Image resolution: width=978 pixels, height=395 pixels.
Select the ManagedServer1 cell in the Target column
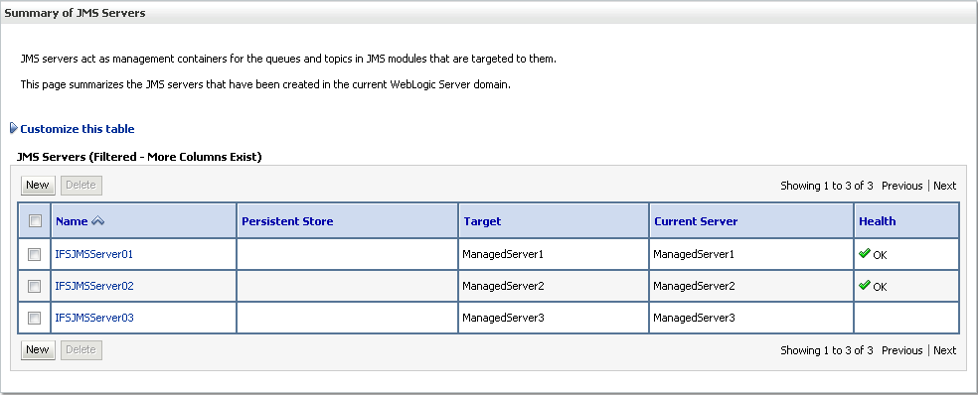coord(554,254)
